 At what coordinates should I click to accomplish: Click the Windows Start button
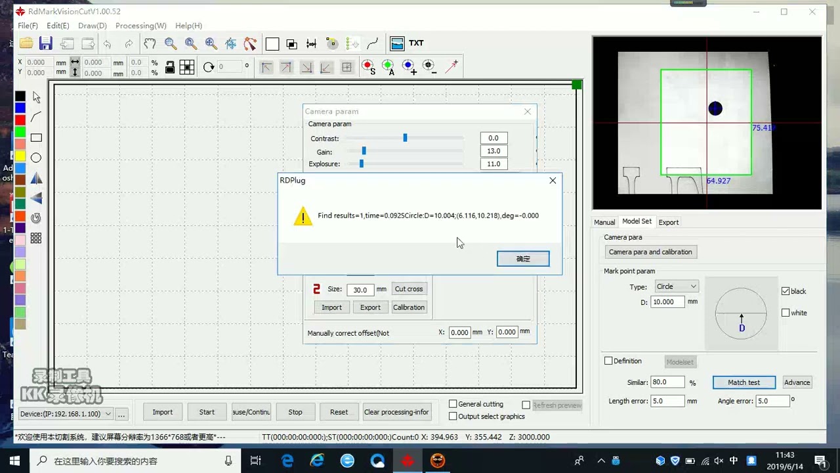pos(14,461)
